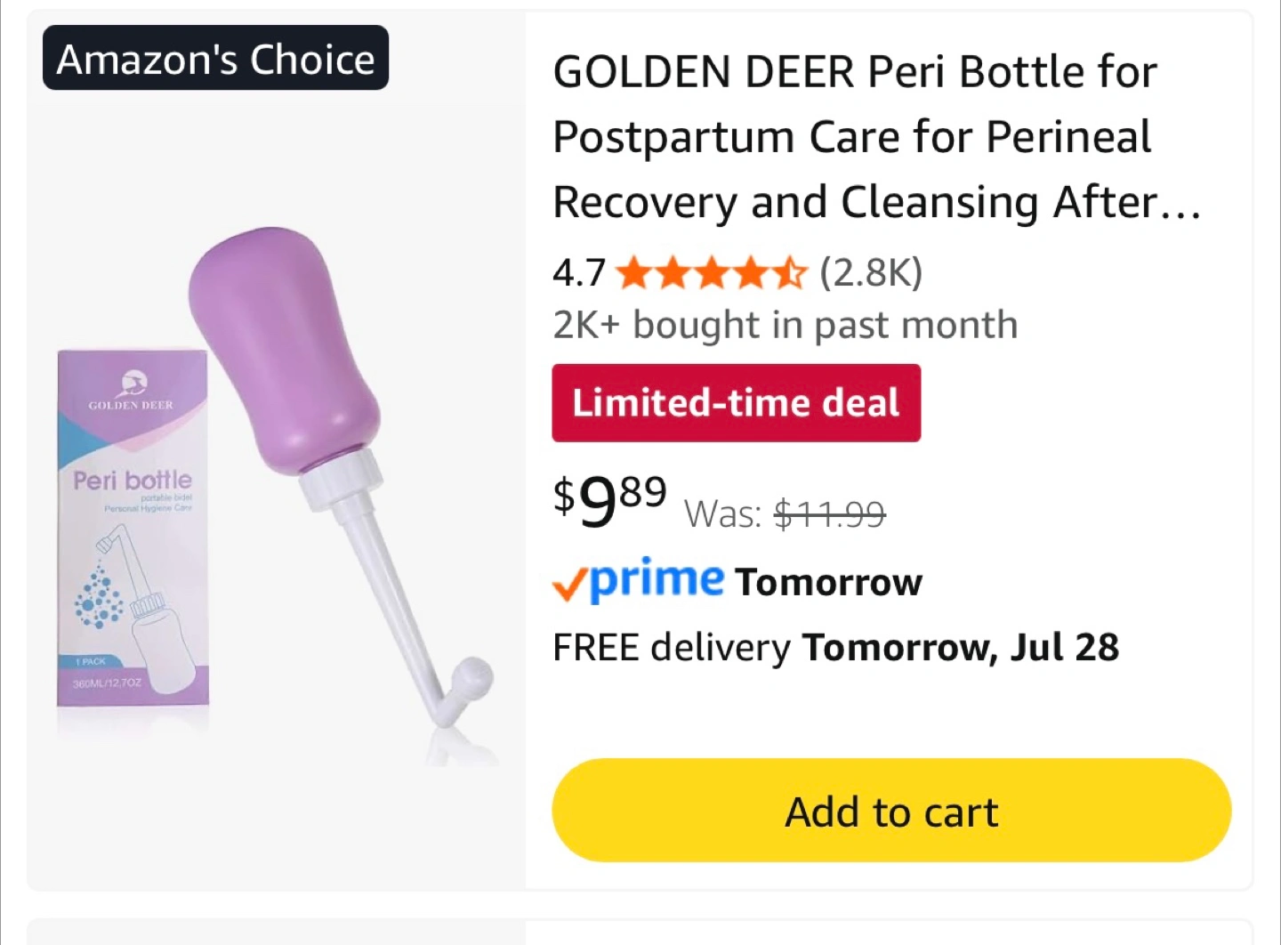Click the 4.7 rating number
This screenshot has height=945, width=1281.
point(578,273)
